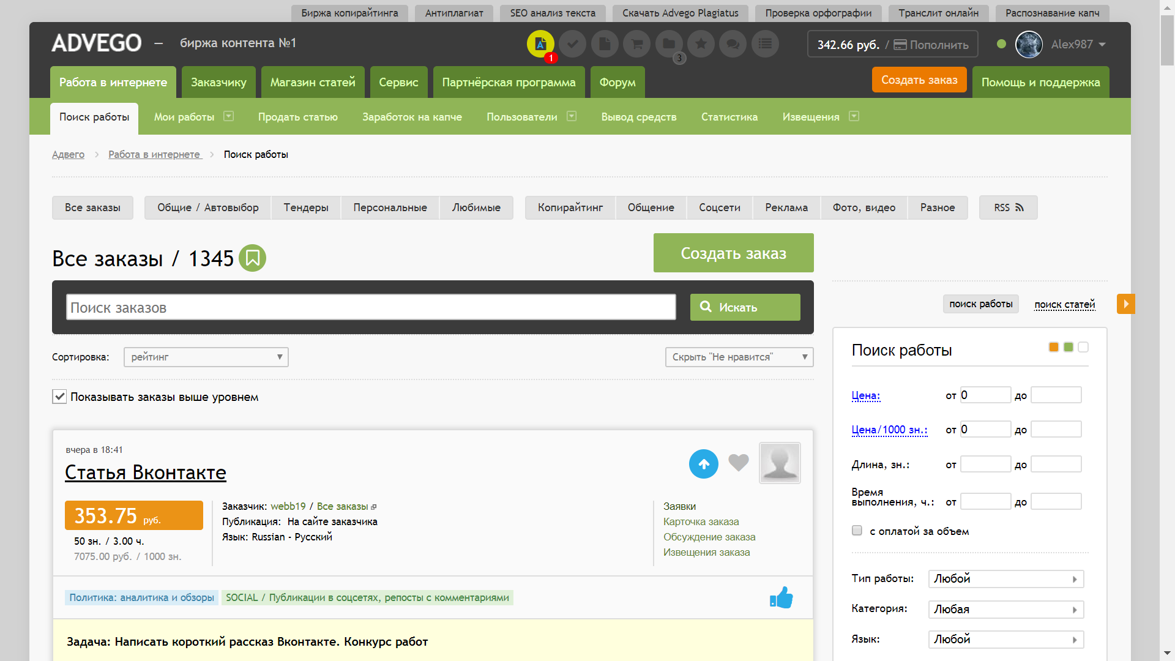Filter by Фото, видео category

click(x=864, y=207)
